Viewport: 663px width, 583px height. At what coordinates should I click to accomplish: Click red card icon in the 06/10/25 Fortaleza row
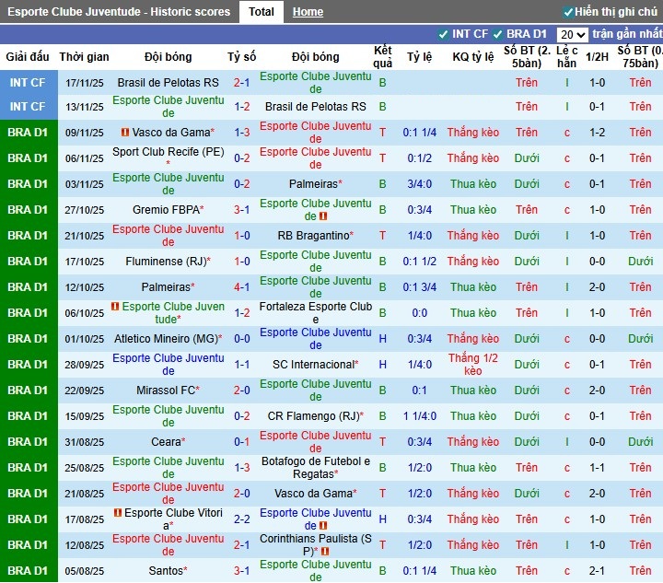[x=115, y=307]
